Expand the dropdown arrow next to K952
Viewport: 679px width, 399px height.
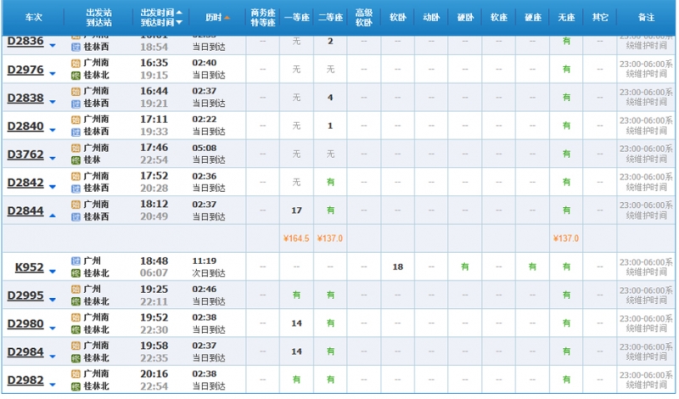(53, 272)
